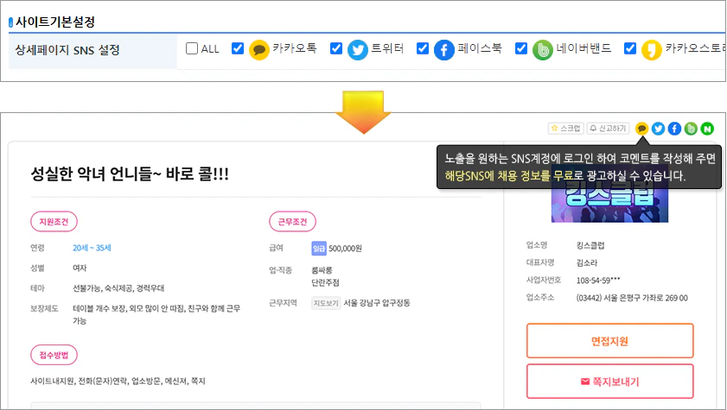727x410 pixels.
Task: Share via green N icon on job page
Action: [707, 129]
